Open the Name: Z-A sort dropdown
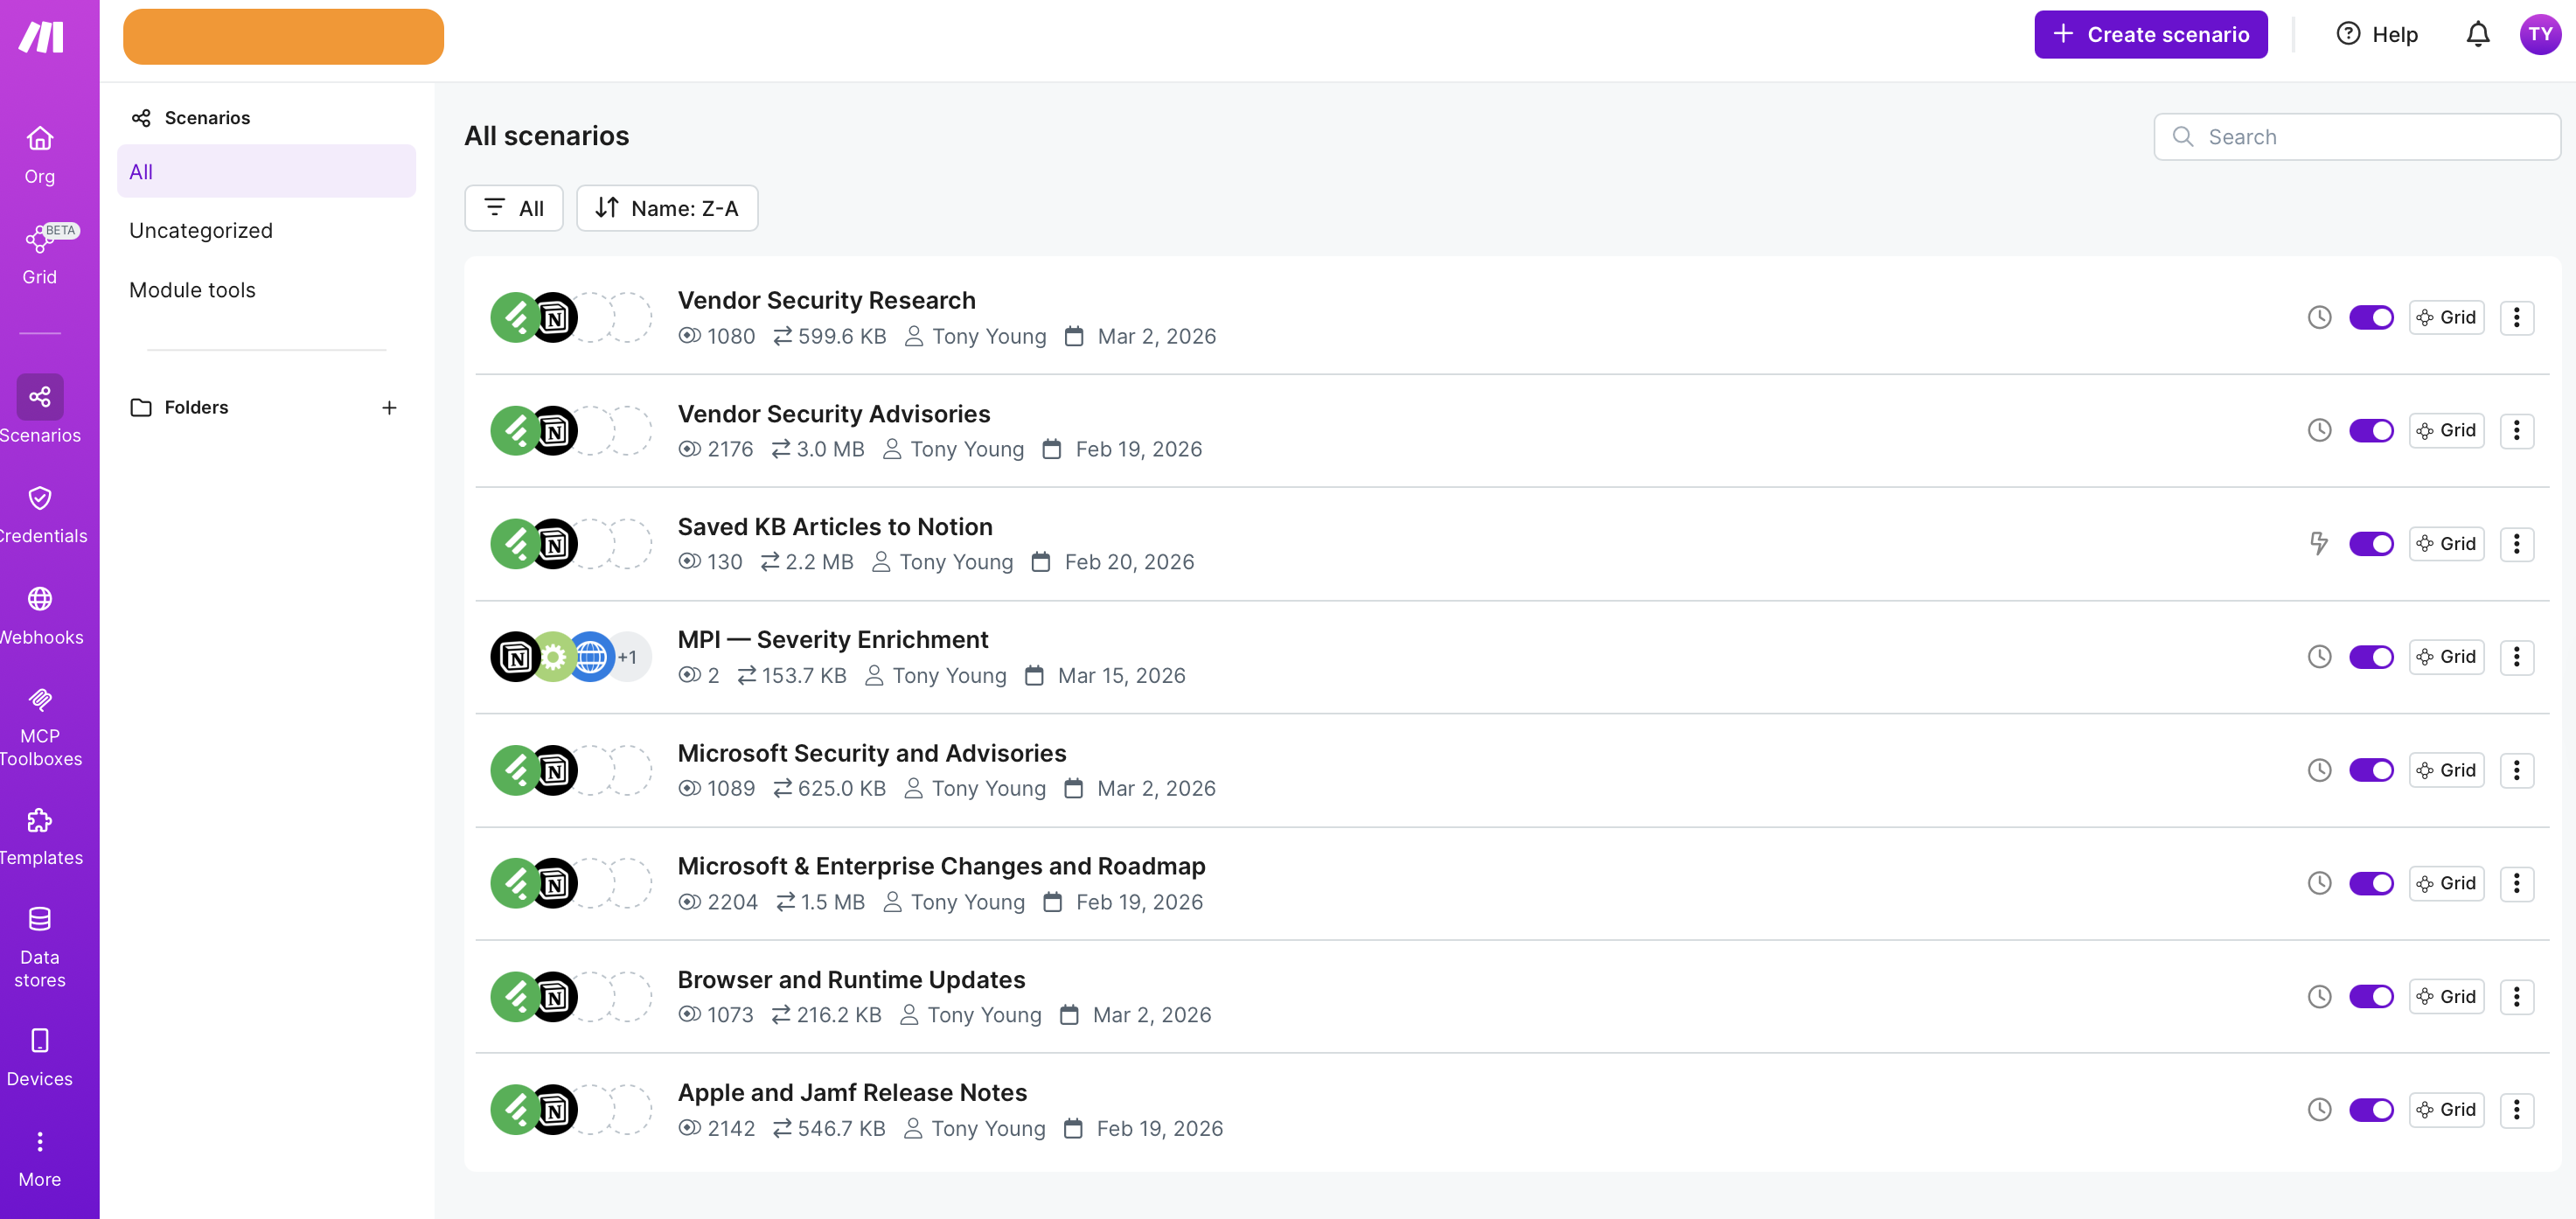 (x=667, y=208)
